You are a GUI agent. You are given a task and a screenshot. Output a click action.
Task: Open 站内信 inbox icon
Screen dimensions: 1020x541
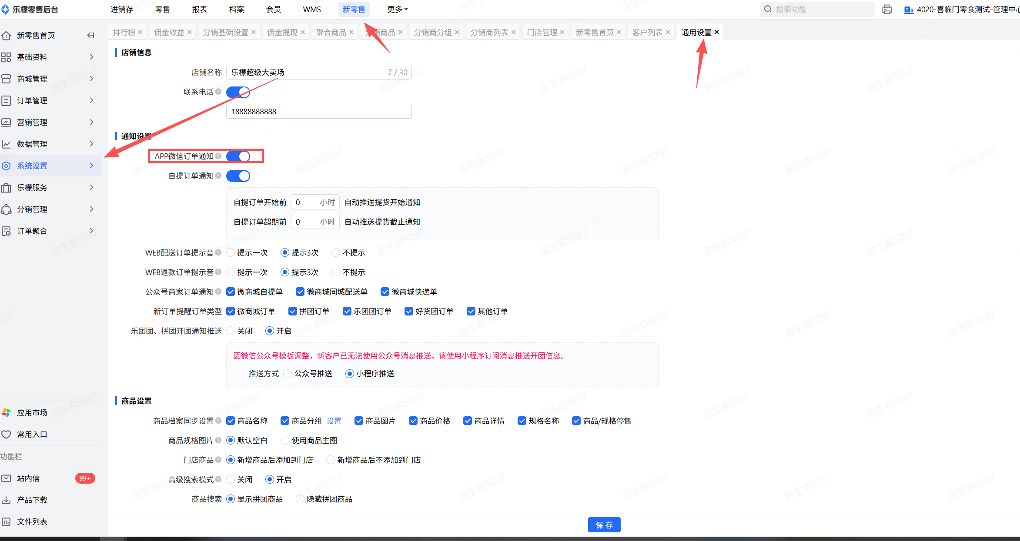point(6,478)
